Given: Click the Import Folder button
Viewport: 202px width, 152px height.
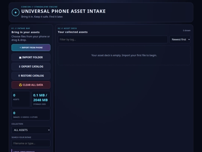Looking at the screenshot, I should tap(31, 57).
